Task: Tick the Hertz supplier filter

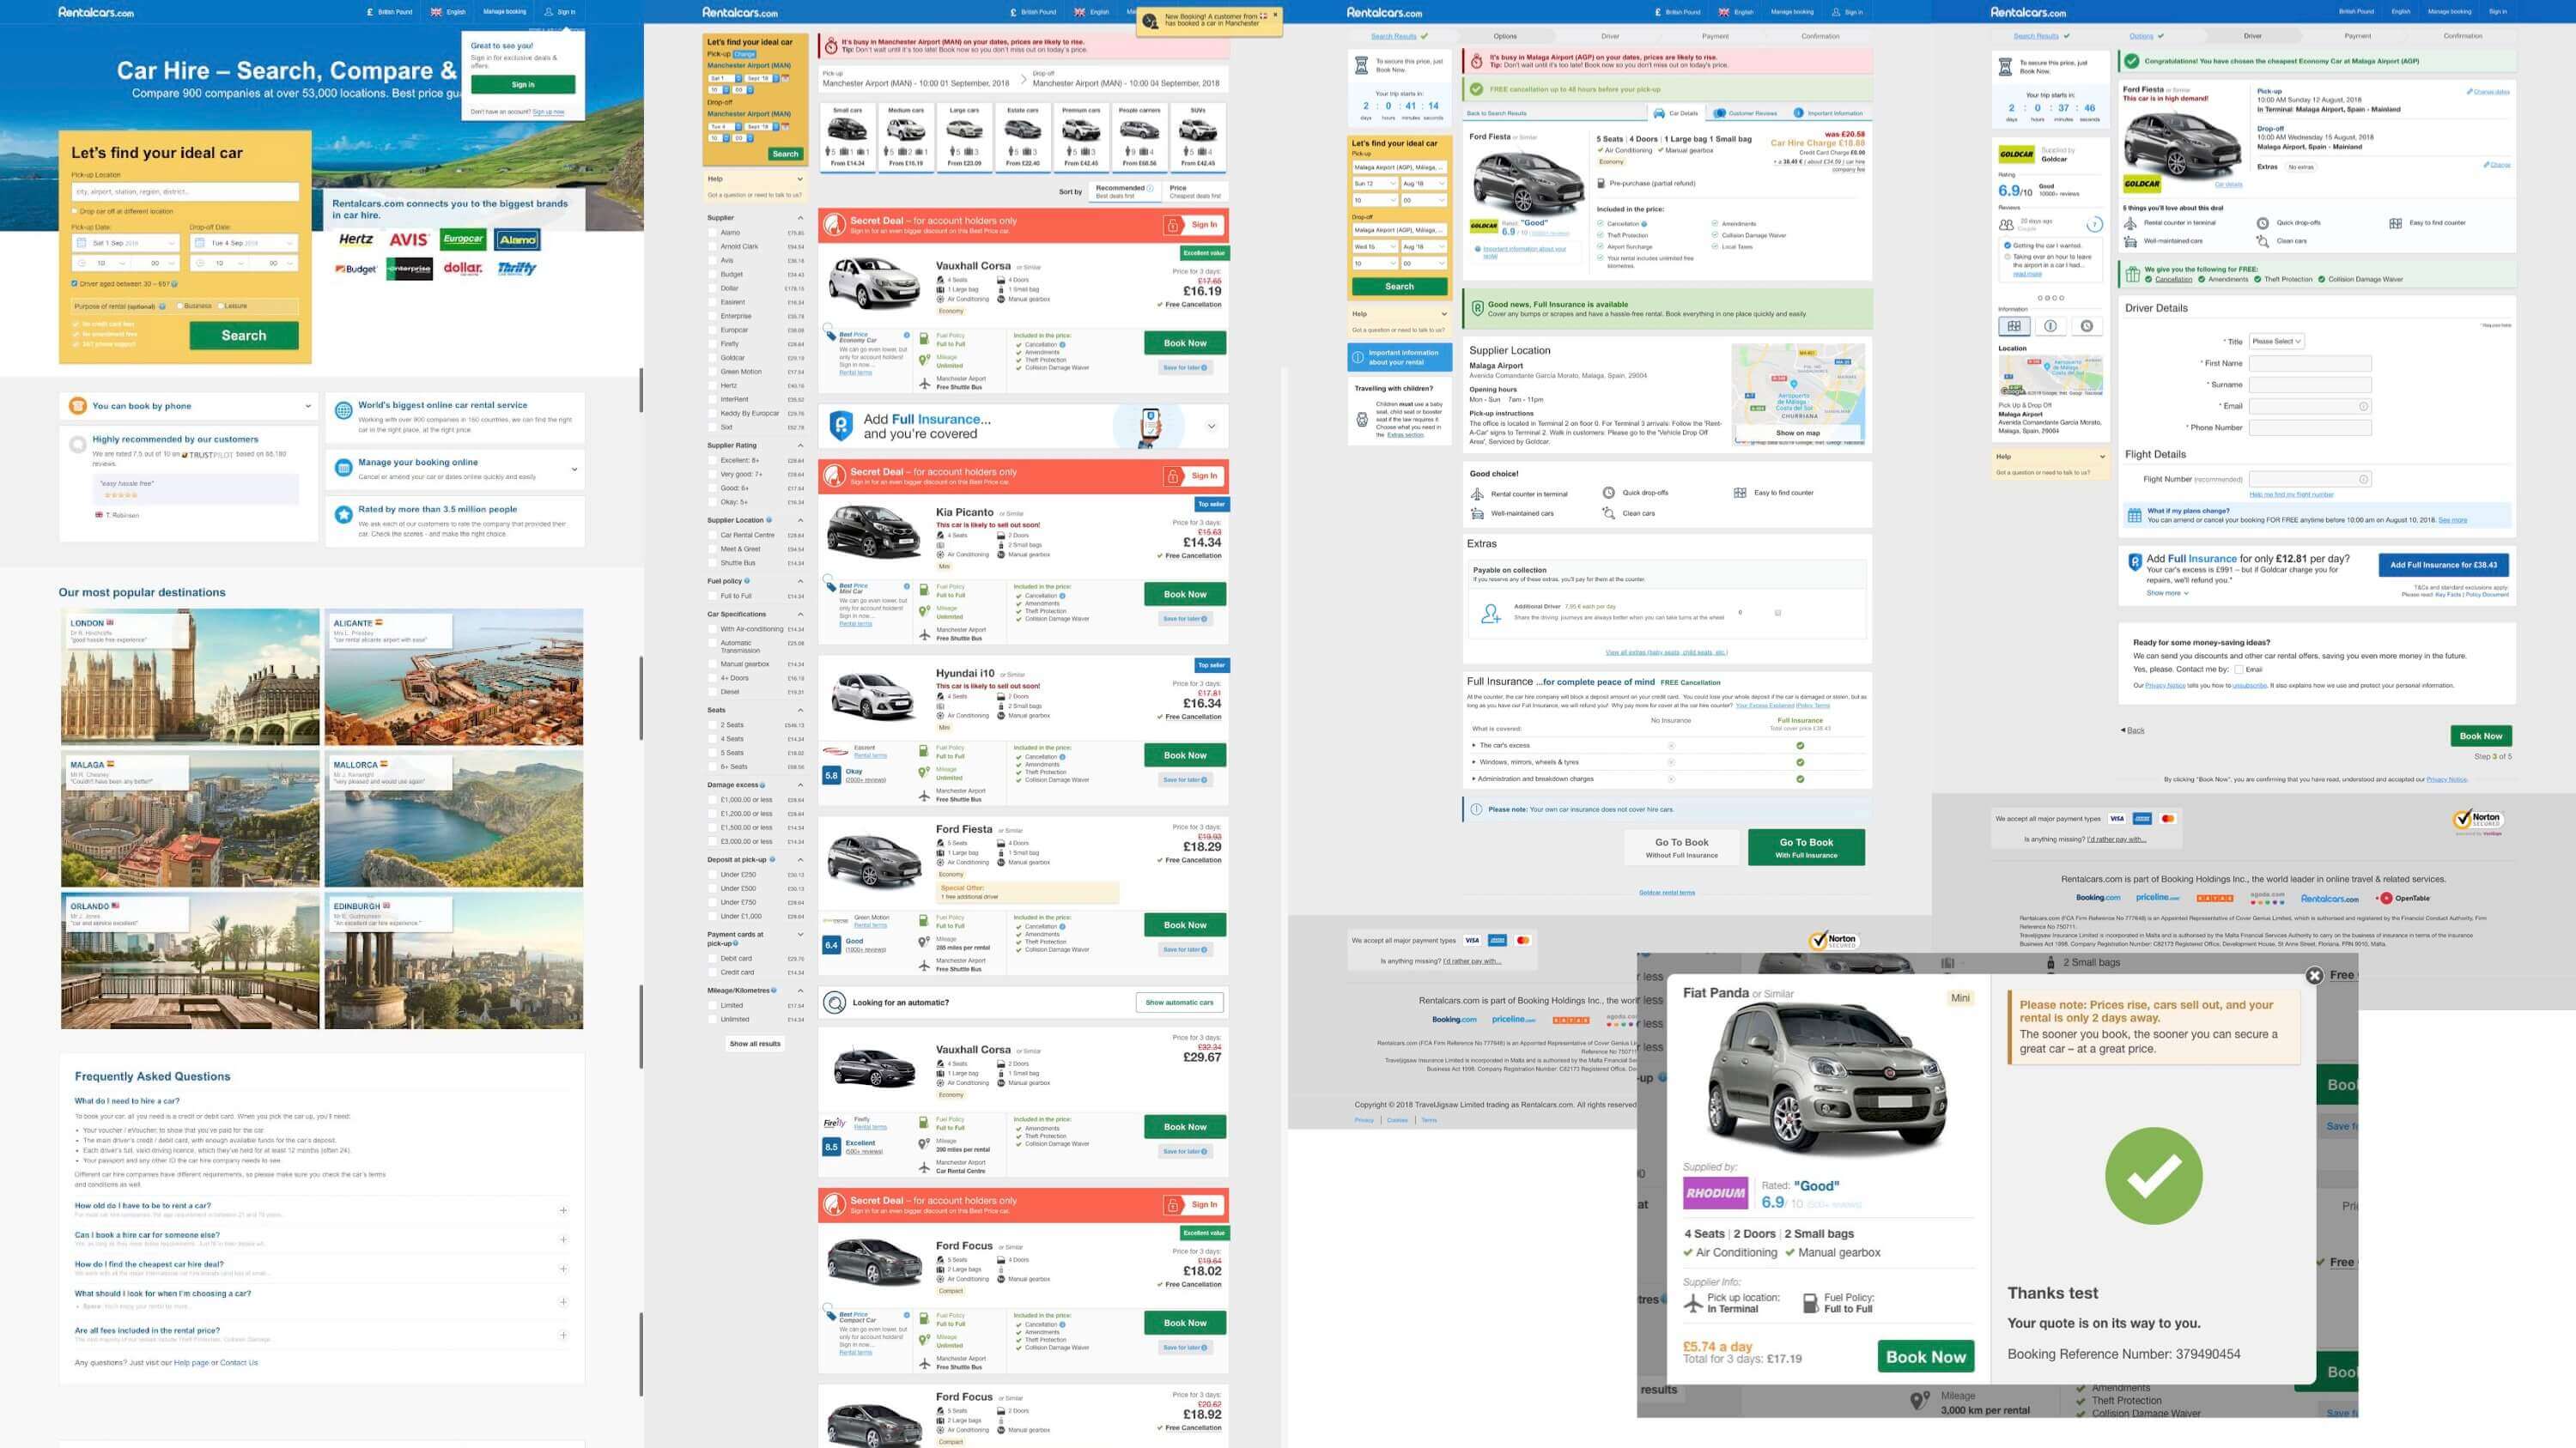Action: pos(712,385)
